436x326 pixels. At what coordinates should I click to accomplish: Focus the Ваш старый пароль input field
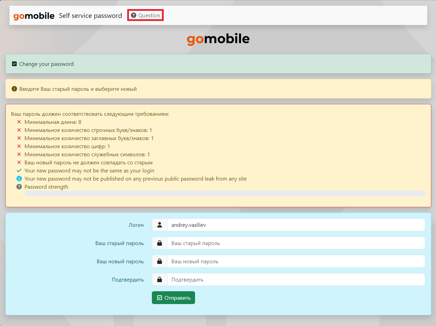(296, 243)
